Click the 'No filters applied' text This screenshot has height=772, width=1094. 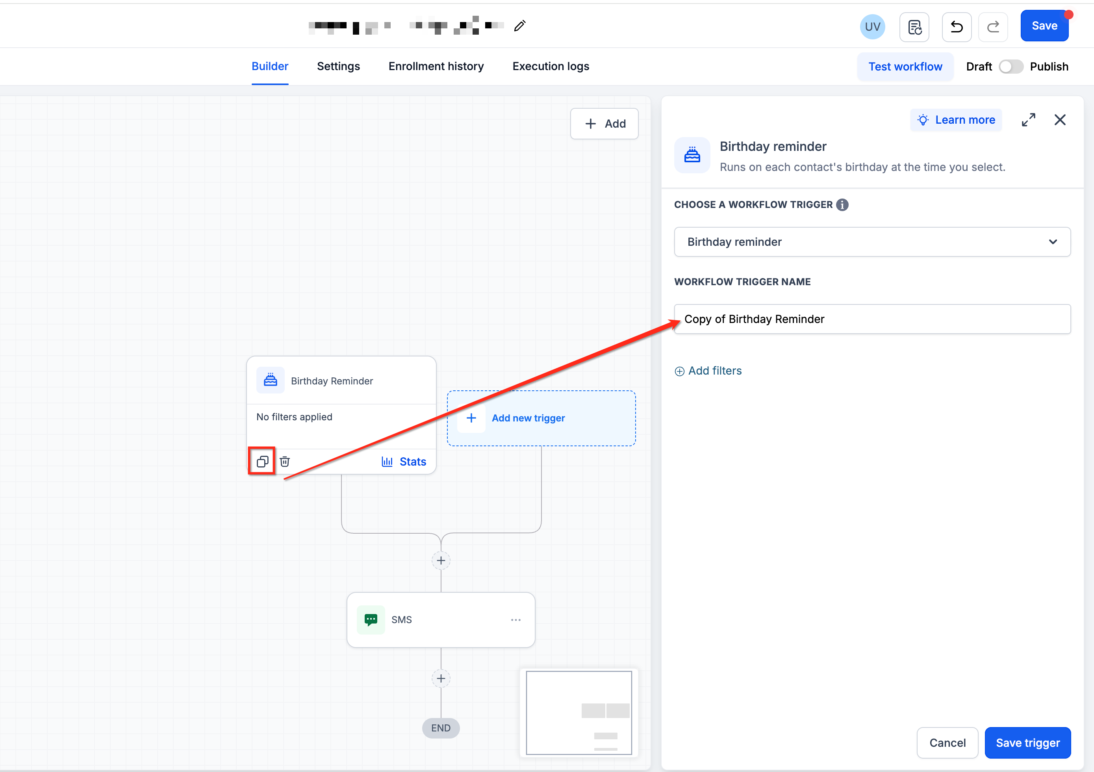pos(294,417)
